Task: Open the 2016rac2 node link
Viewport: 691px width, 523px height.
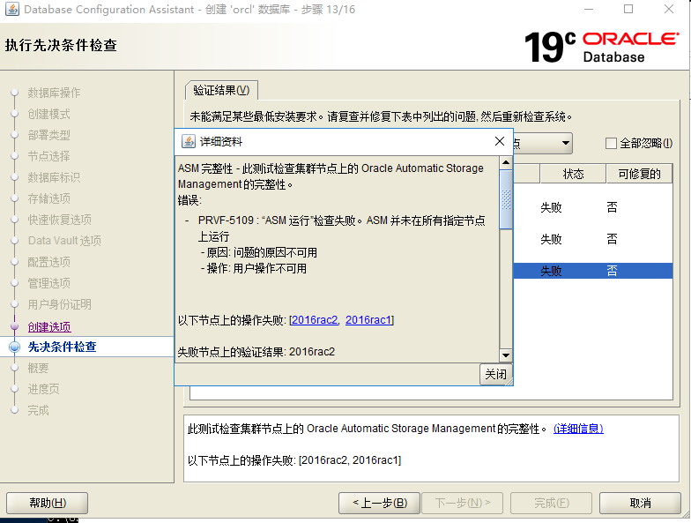Action: pos(313,320)
